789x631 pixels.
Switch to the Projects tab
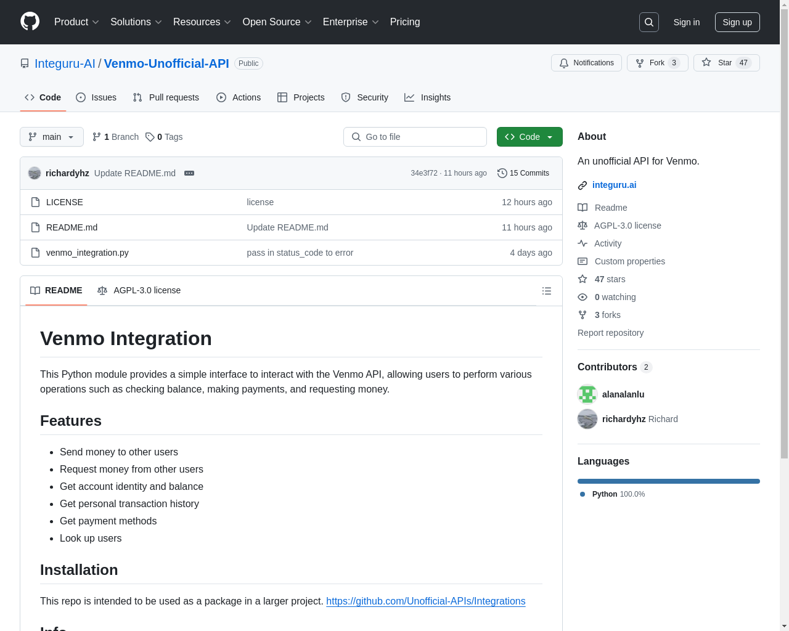[301, 97]
